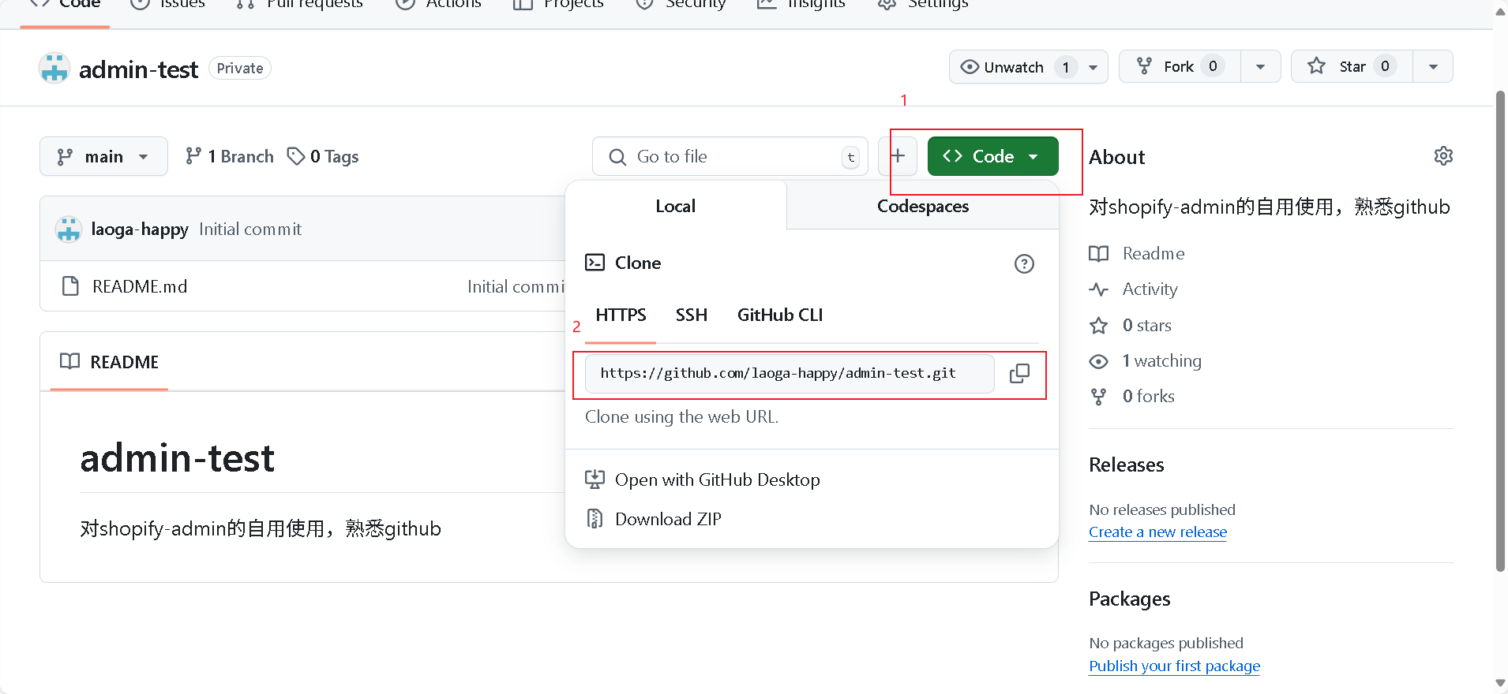Open with GitHub Desktop
1508x694 pixels.
(x=717, y=479)
